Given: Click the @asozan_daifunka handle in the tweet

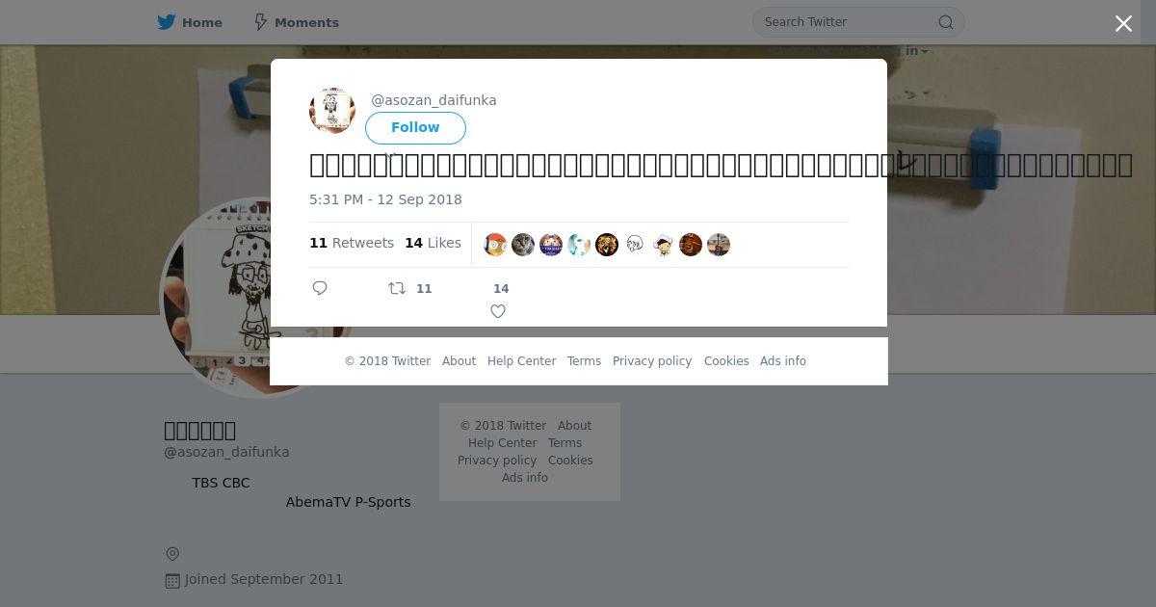Looking at the screenshot, I should click(433, 100).
